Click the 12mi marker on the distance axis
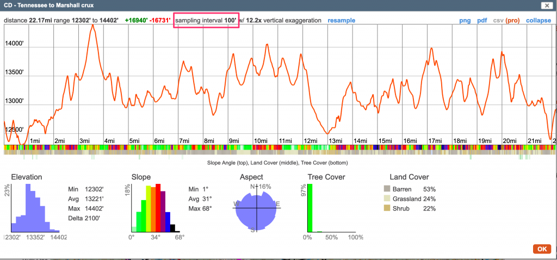The image size is (557, 260). coord(310,141)
